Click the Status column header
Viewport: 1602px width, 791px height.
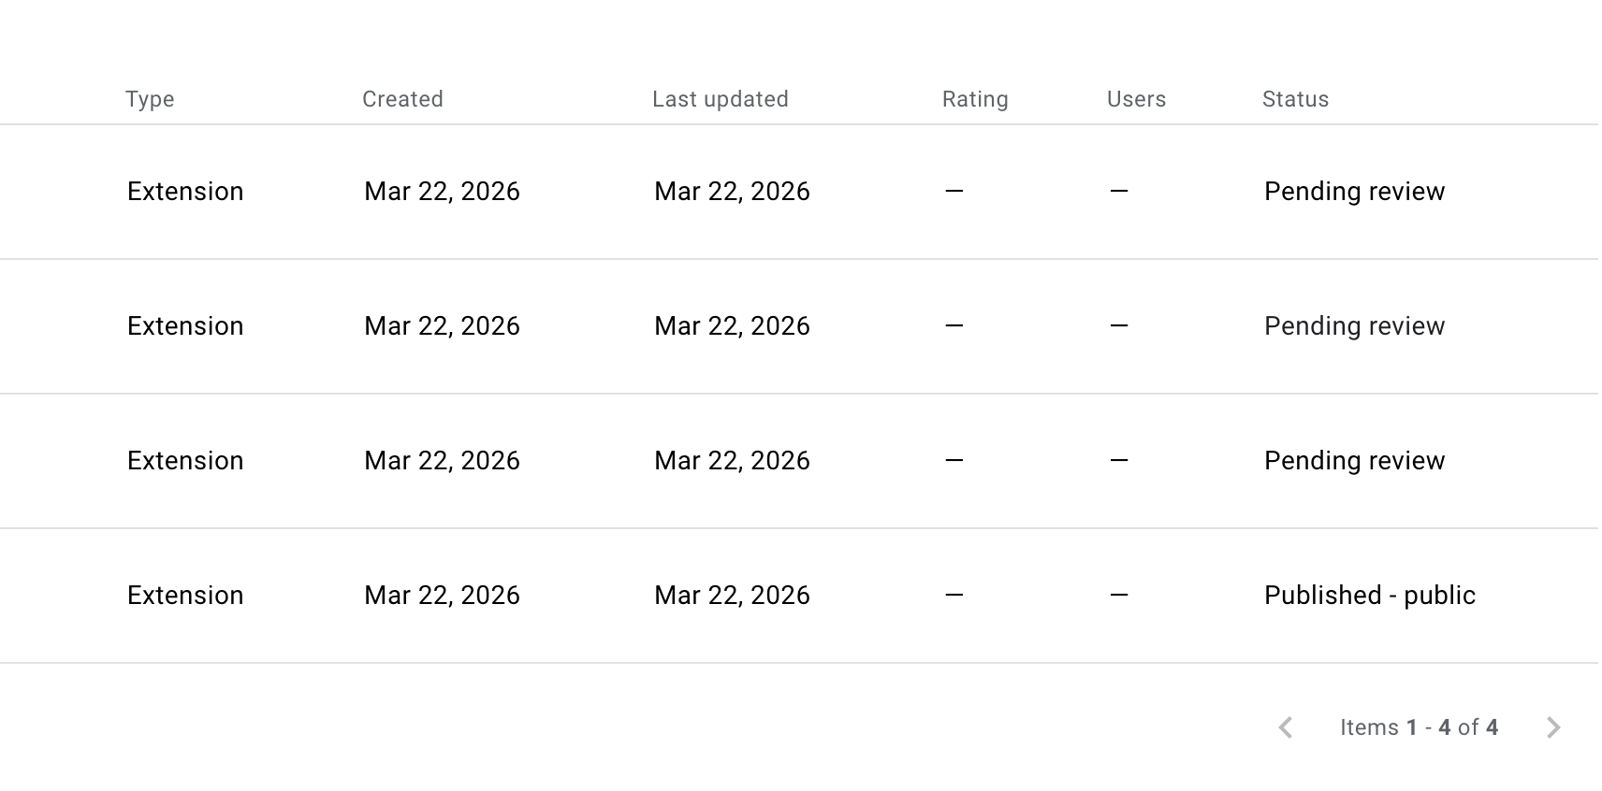click(1295, 99)
